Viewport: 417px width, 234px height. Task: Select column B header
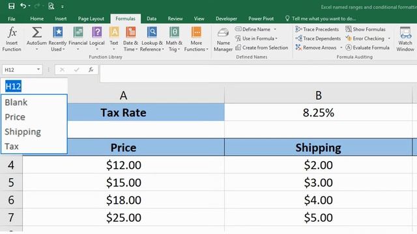[319, 96]
